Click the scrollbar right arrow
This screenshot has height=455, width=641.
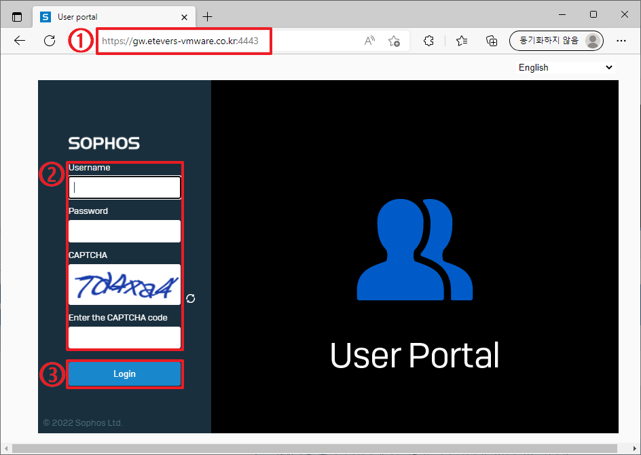(634, 449)
